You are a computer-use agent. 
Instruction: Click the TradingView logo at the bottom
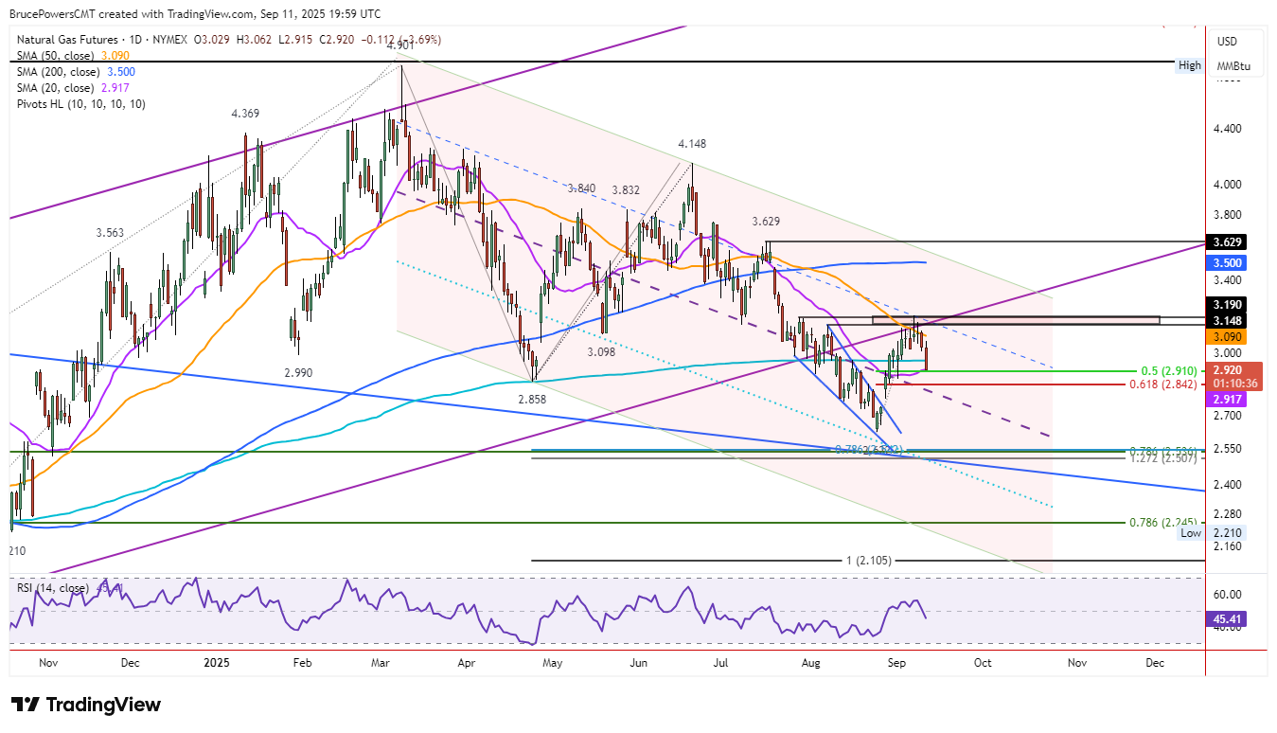point(86,705)
